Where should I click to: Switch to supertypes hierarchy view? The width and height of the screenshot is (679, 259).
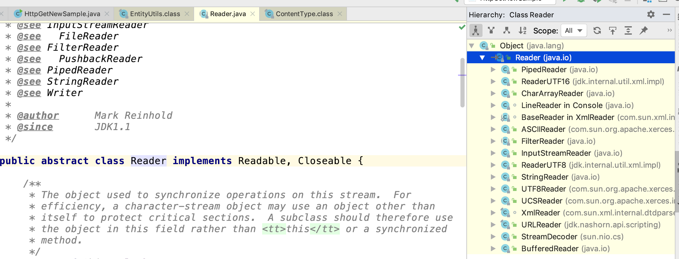point(491,30)
